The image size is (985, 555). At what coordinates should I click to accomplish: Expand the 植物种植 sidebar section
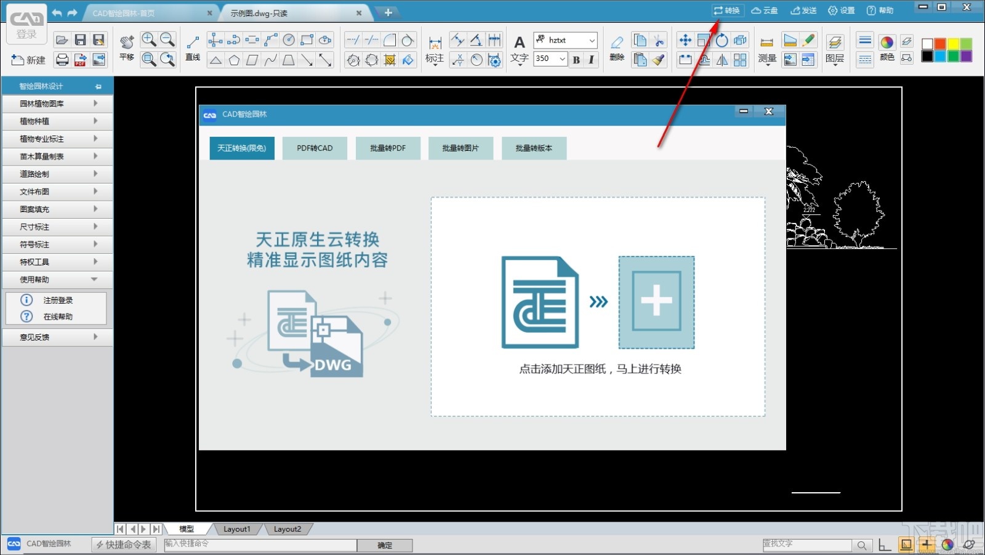(x=58, y=121)
